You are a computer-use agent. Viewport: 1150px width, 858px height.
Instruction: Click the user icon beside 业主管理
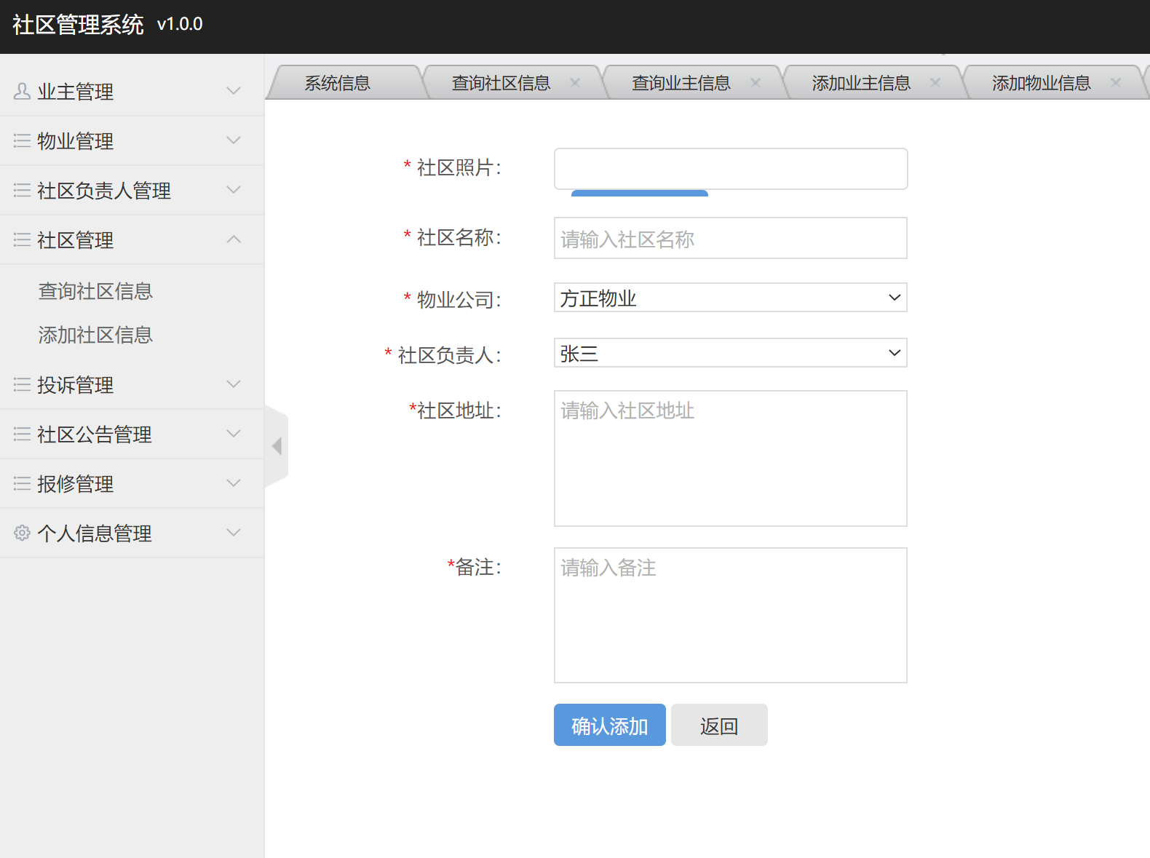(22, 92)
